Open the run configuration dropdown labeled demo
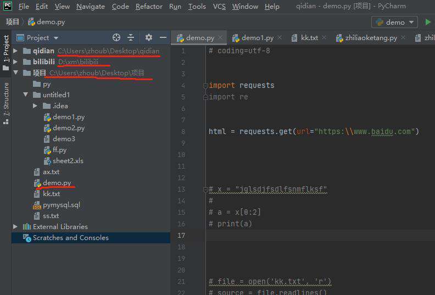 click(x=394, y=22)
